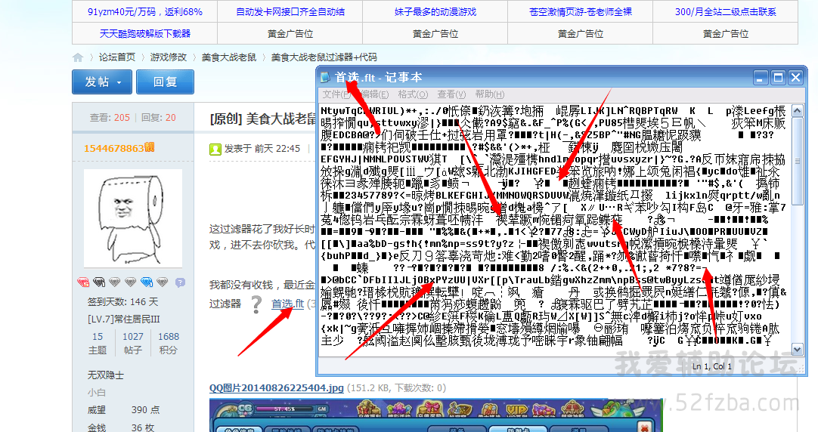Click the green author icon beside 发表于
Image resolution: width=818 pixels, height=432 pixels.
[215, 149]
